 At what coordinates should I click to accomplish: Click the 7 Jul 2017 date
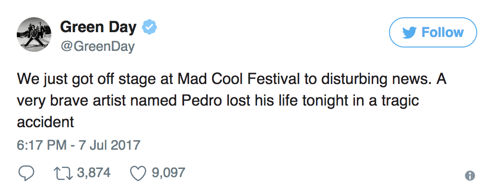coord(109,145)
